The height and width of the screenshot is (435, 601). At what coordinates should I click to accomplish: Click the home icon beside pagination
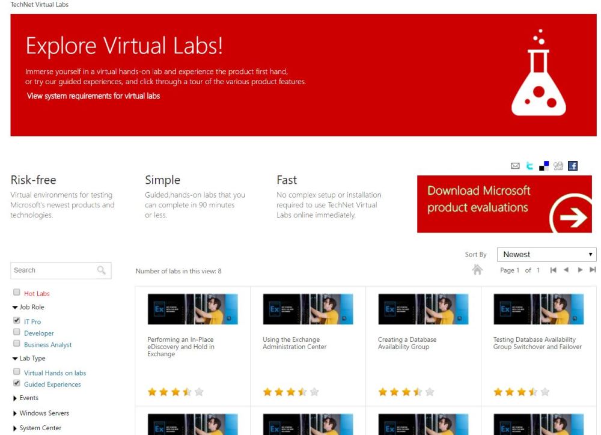pos(478,270)
